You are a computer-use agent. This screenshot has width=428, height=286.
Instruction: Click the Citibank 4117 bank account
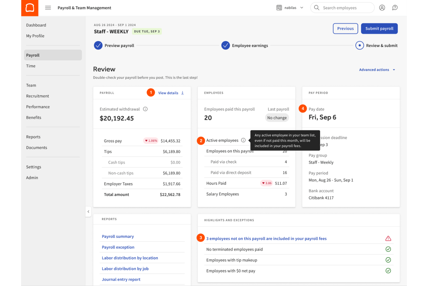click(x=321, y=198)
